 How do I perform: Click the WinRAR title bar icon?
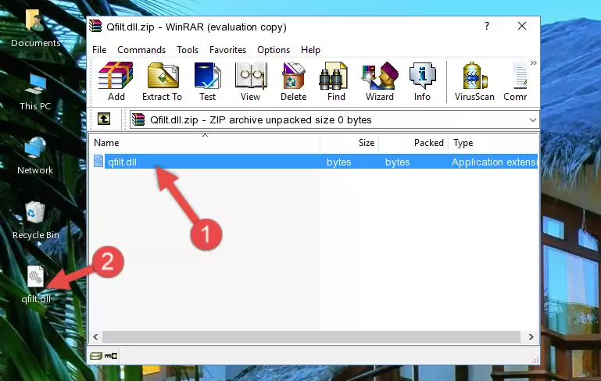tap(95, 26)
